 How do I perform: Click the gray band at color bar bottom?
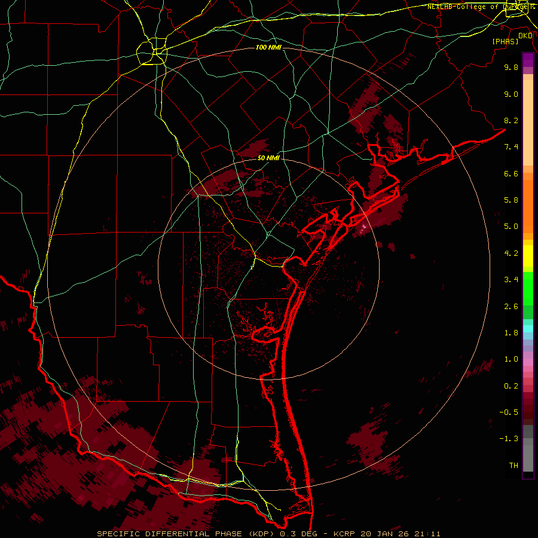[x=528, y=458]
